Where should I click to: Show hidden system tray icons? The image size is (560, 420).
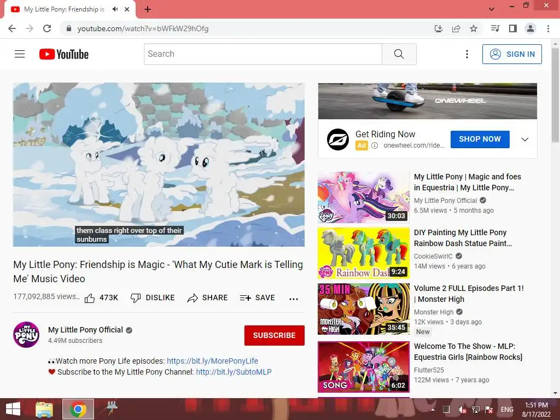433,410
